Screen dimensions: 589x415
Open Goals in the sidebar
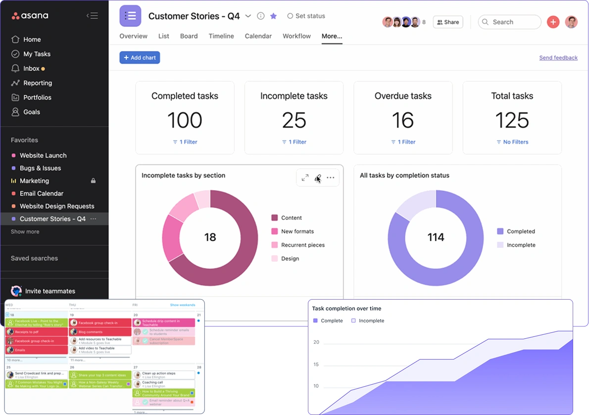click(x=26, y=111)
